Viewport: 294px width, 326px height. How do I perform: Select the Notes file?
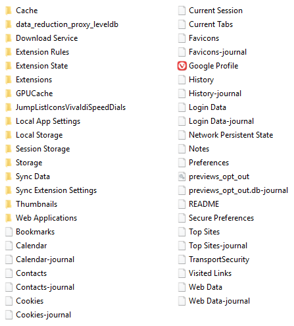tap(194, 149)
